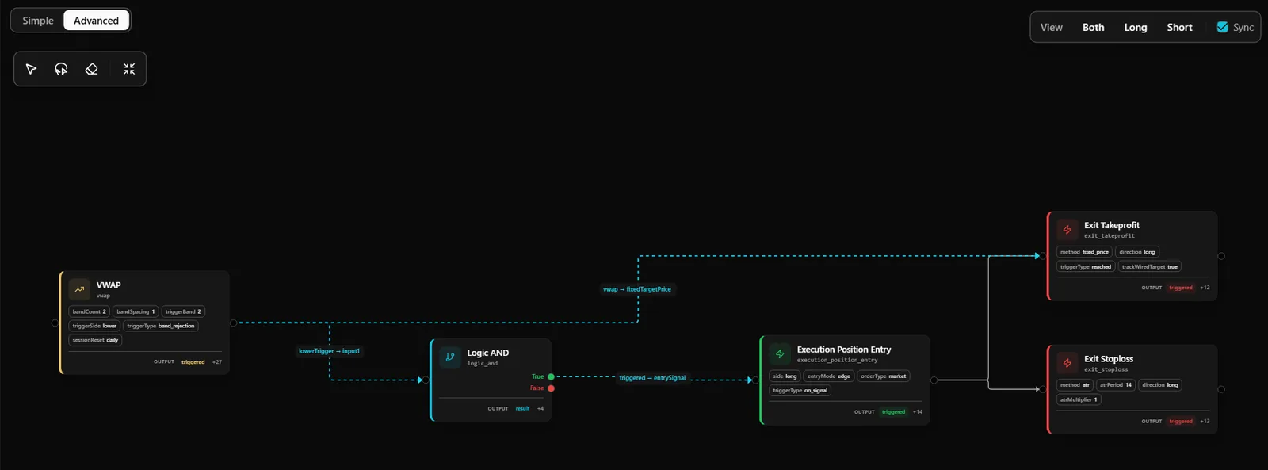Select the triggered → entrySignal edge label
The width and height of the screenshot is (1268, 470).
click(652, 378)
